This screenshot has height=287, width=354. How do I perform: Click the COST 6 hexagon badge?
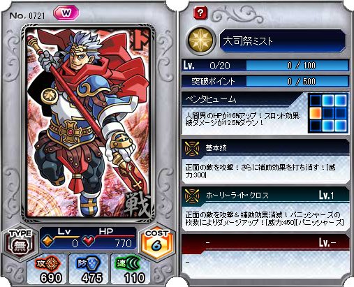(x=157, y=242)
